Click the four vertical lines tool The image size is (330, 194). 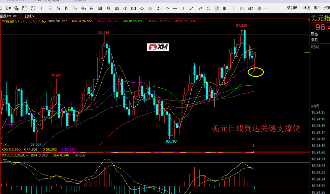pos(225,8)
